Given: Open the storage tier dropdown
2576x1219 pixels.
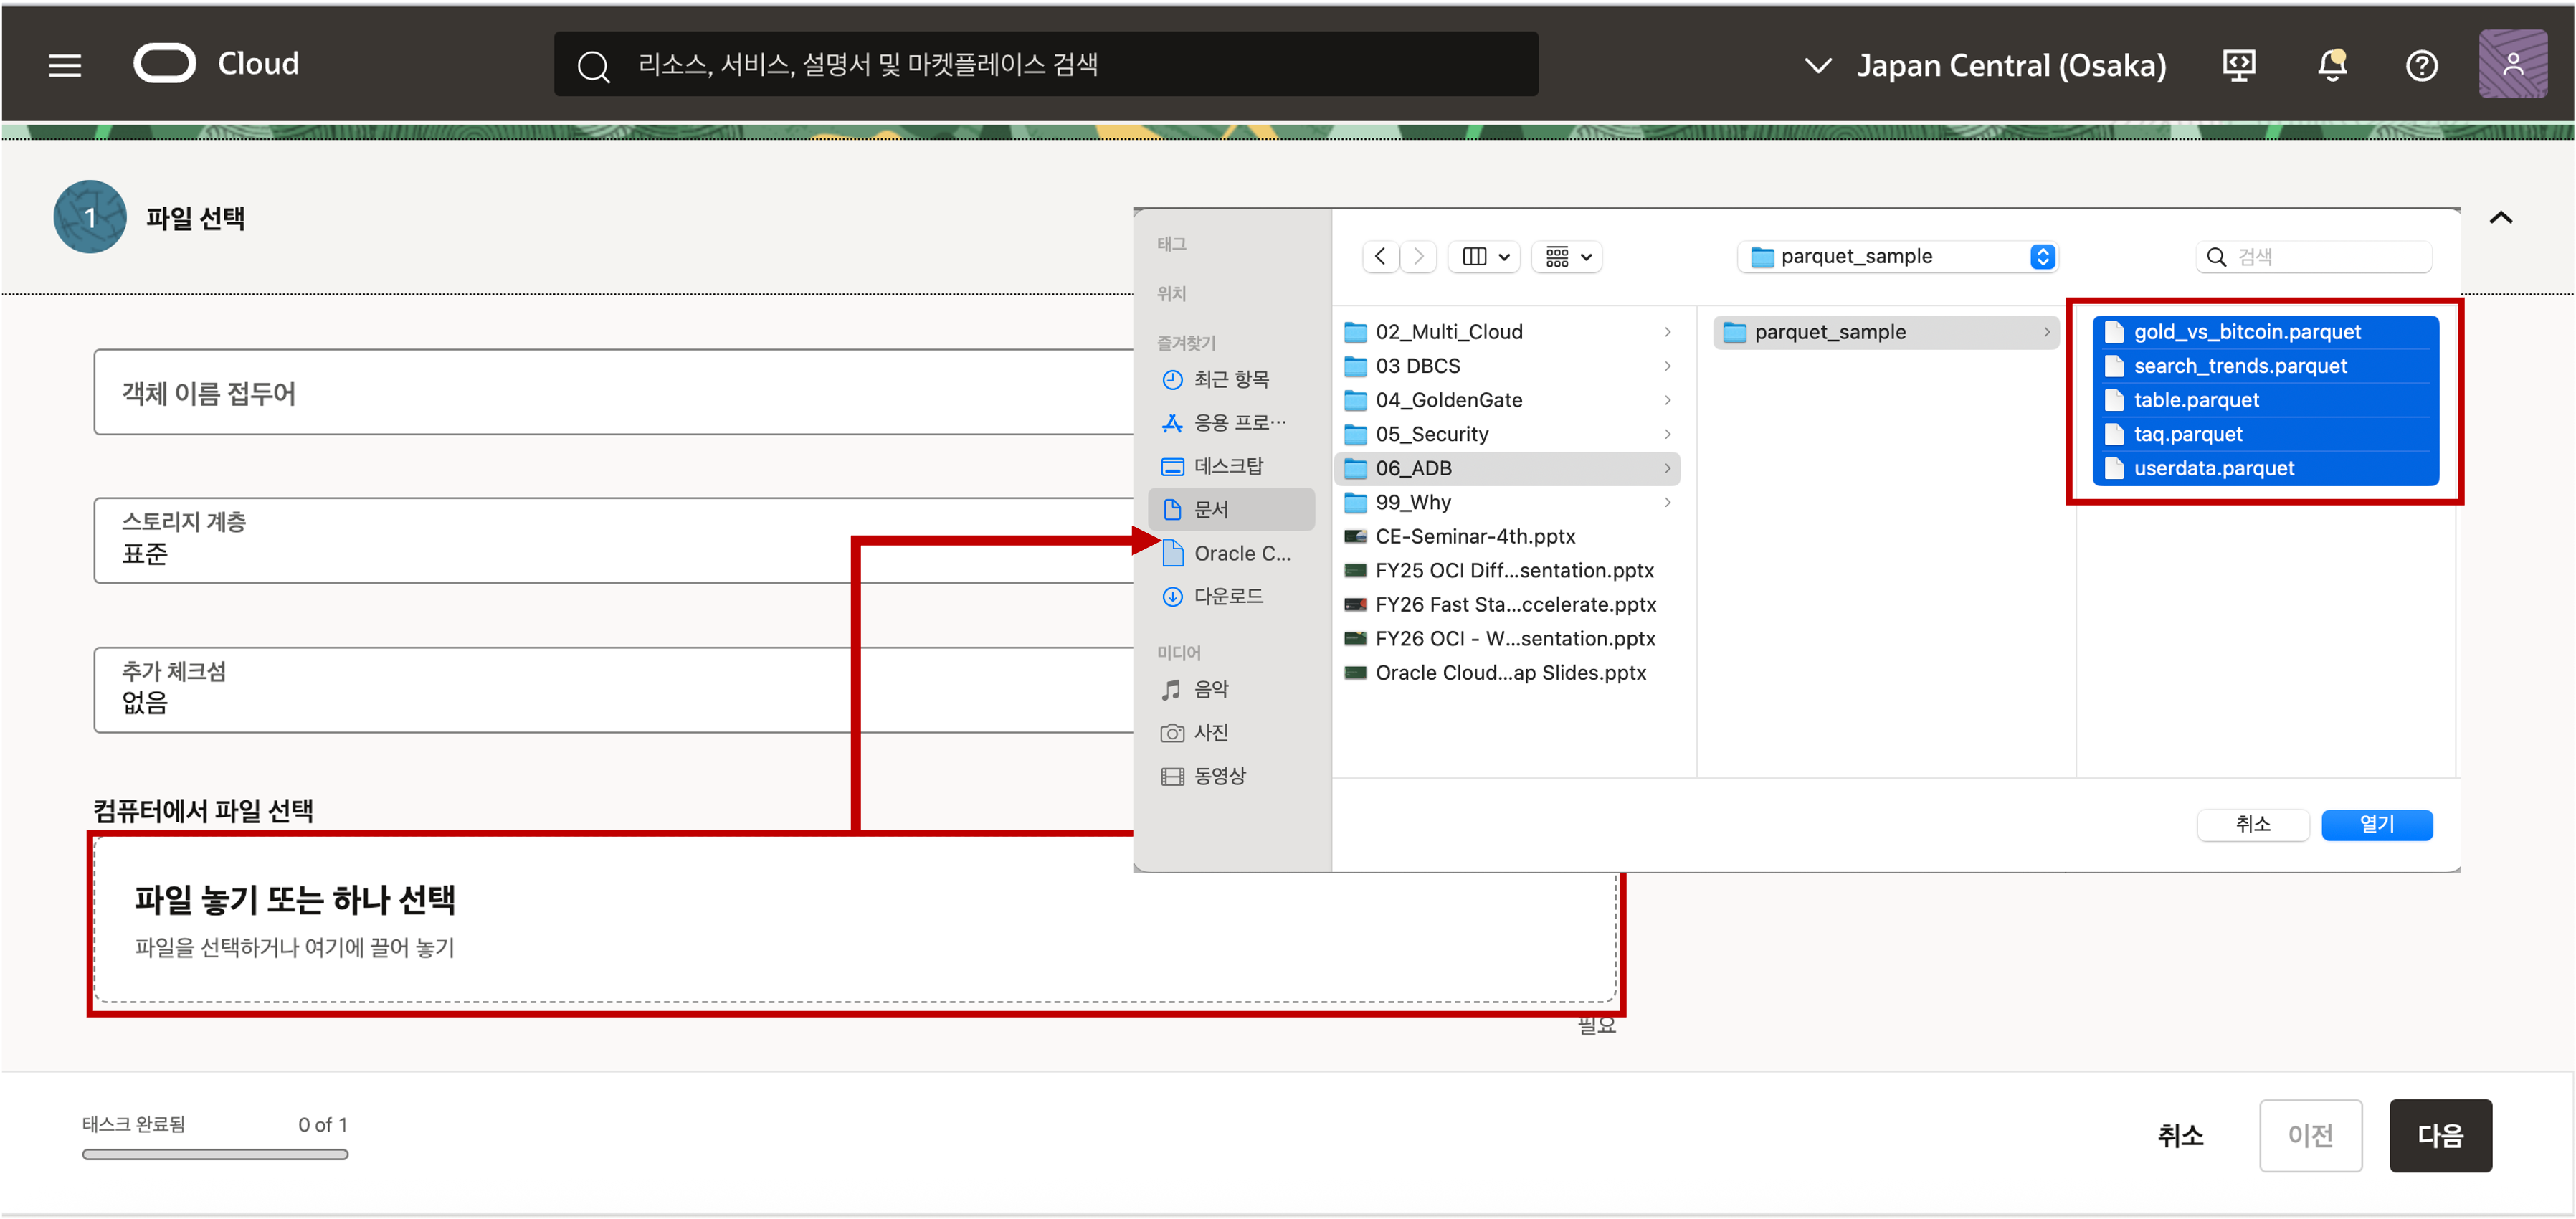Looking at the screenshot, I should [614, 540].
